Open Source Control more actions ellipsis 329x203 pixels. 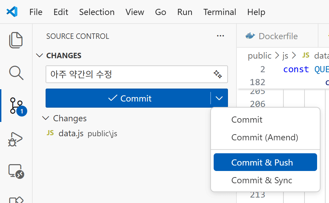click(220, 36)
